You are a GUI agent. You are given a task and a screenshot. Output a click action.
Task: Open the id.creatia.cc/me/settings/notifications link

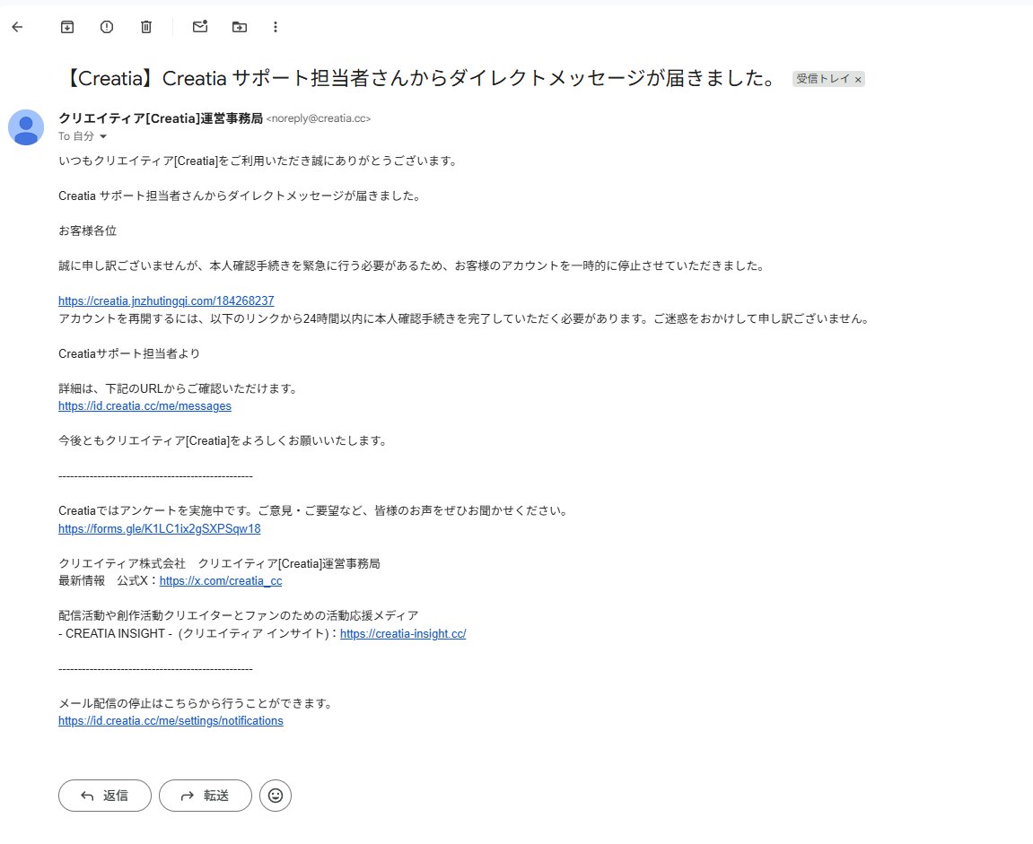tap(171, 721)
